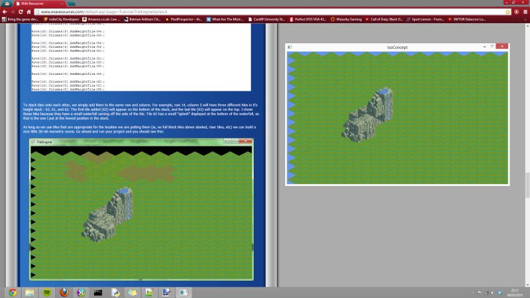Viewport: 530px width, 298px height.
Task: Open the PixelProspector bookmark
Action: coord(184,19)
